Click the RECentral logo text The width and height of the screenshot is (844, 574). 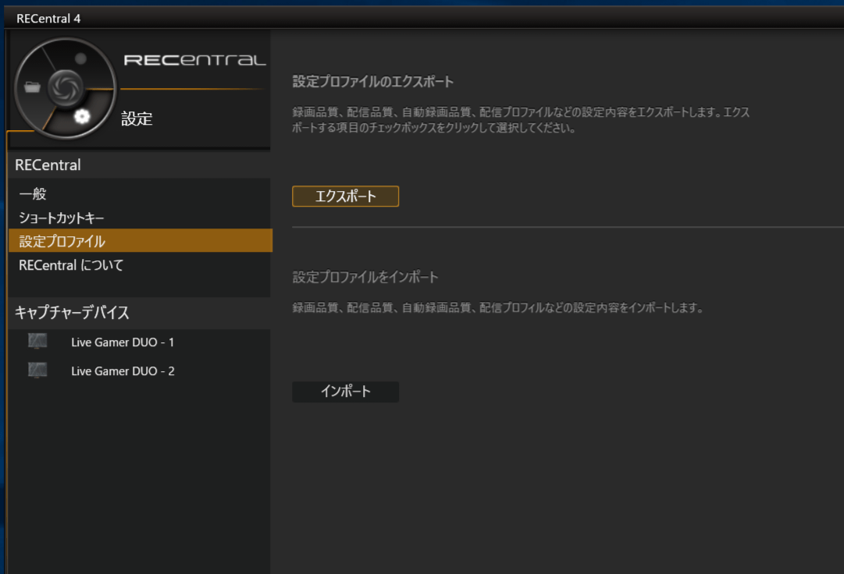click(195, 59)
